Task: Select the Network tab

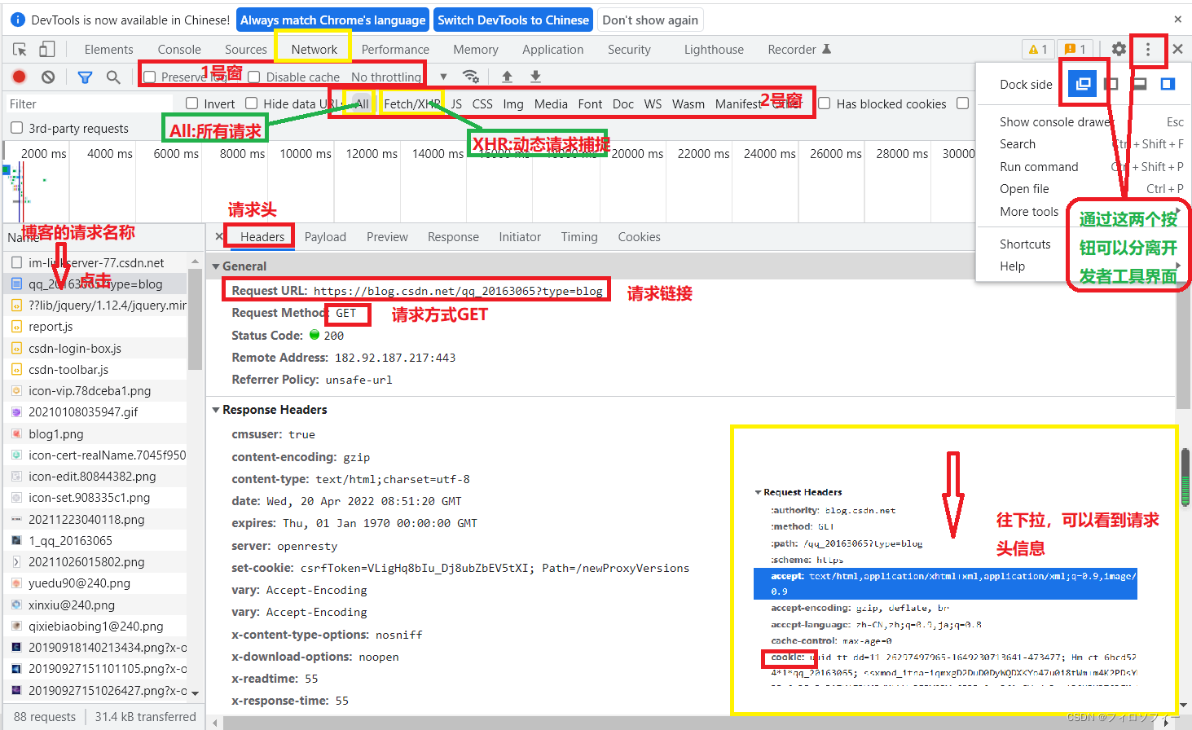Action: pyautogui.click(x=314, y=50)
